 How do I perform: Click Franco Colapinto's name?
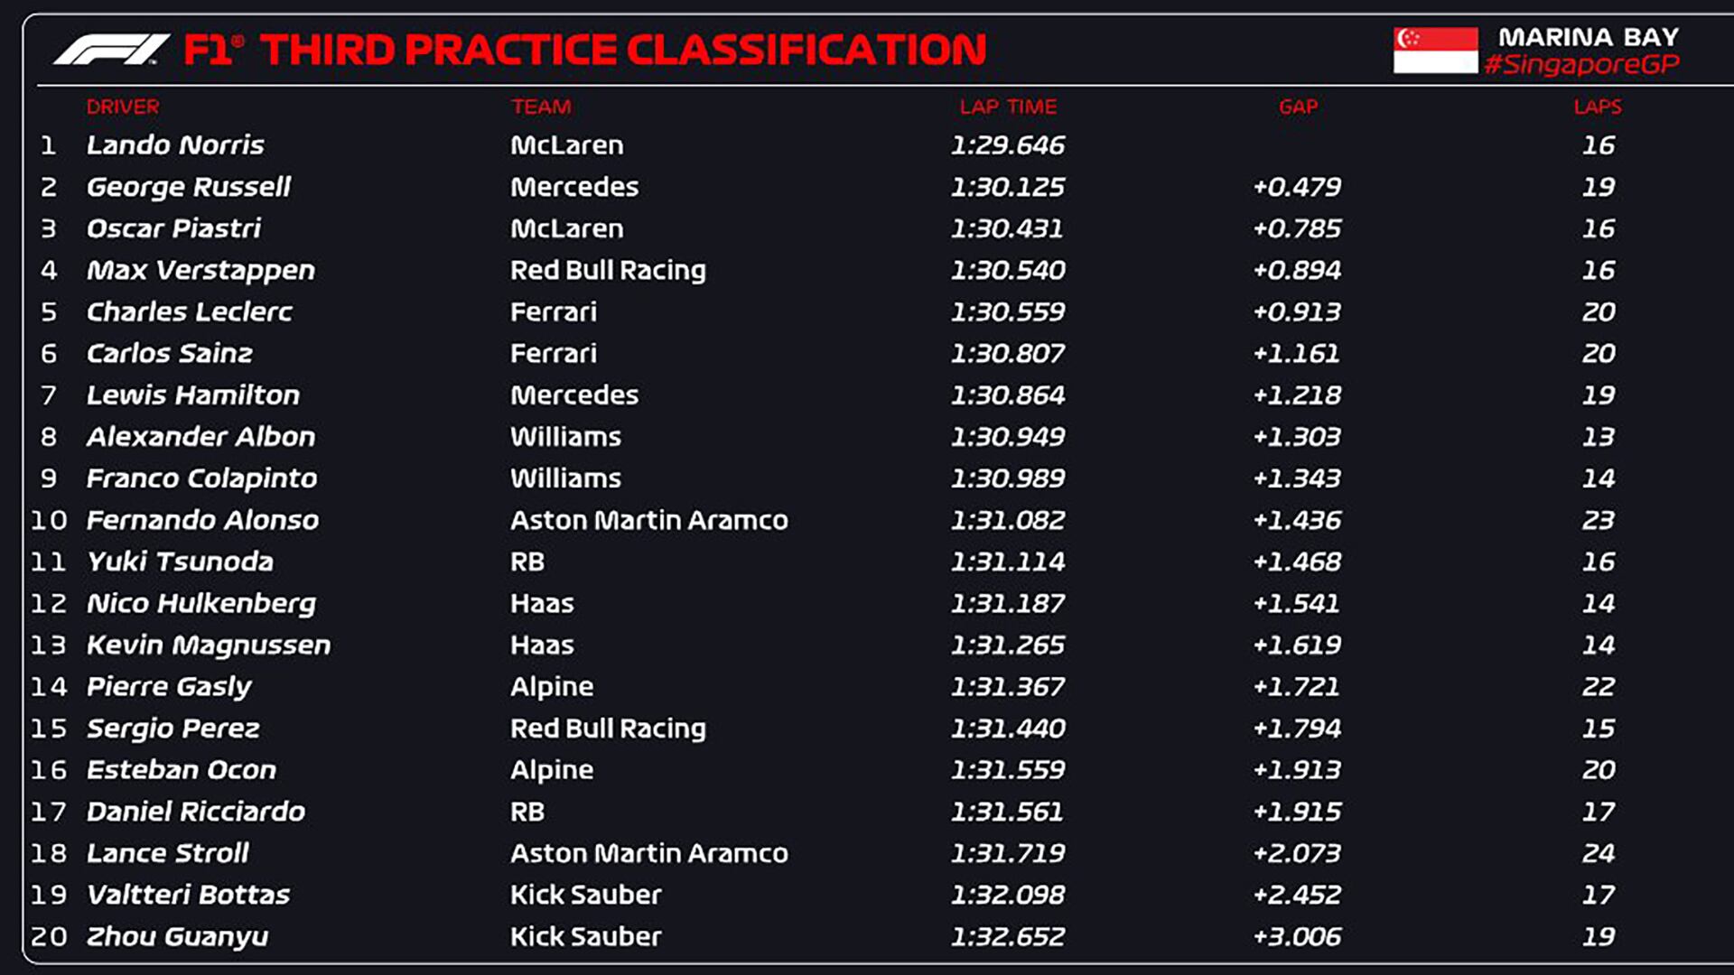point(201,478)
